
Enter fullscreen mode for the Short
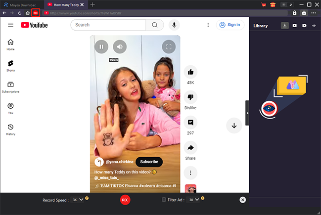(x=169, y=47)
